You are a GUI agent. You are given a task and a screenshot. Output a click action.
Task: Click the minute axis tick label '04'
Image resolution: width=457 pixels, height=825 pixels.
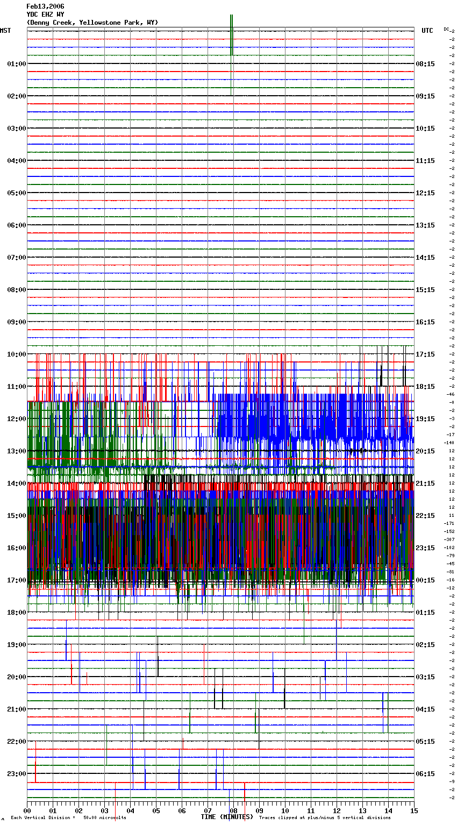point(130,810)
